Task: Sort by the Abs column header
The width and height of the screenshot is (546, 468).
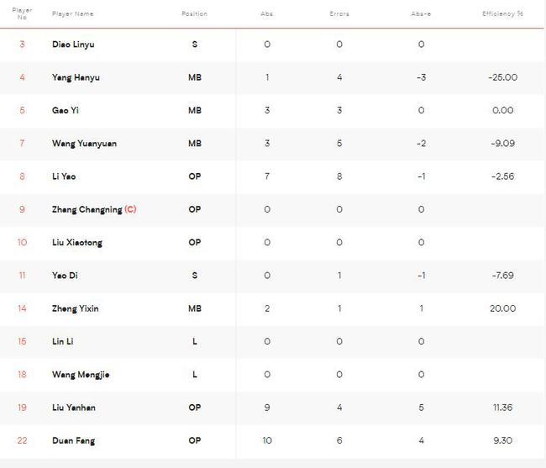Action: coord(267,13)
